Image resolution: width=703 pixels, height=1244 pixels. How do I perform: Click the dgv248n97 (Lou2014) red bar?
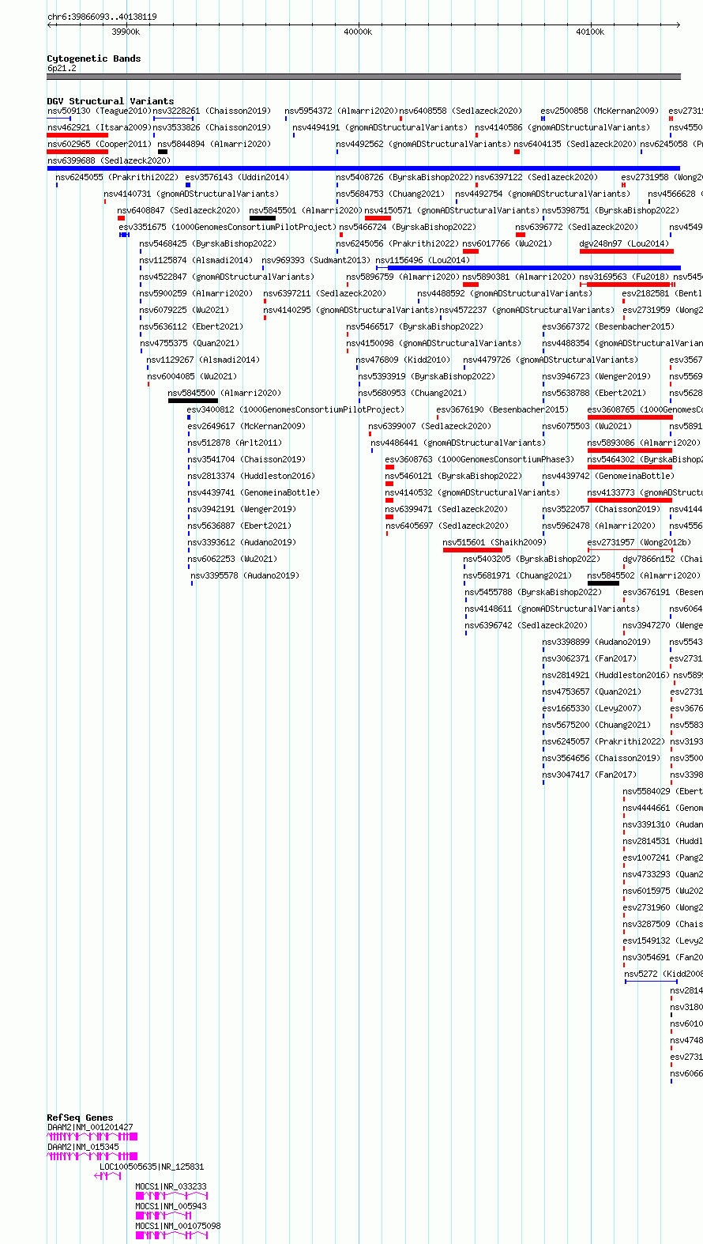(x=626, y=251)
